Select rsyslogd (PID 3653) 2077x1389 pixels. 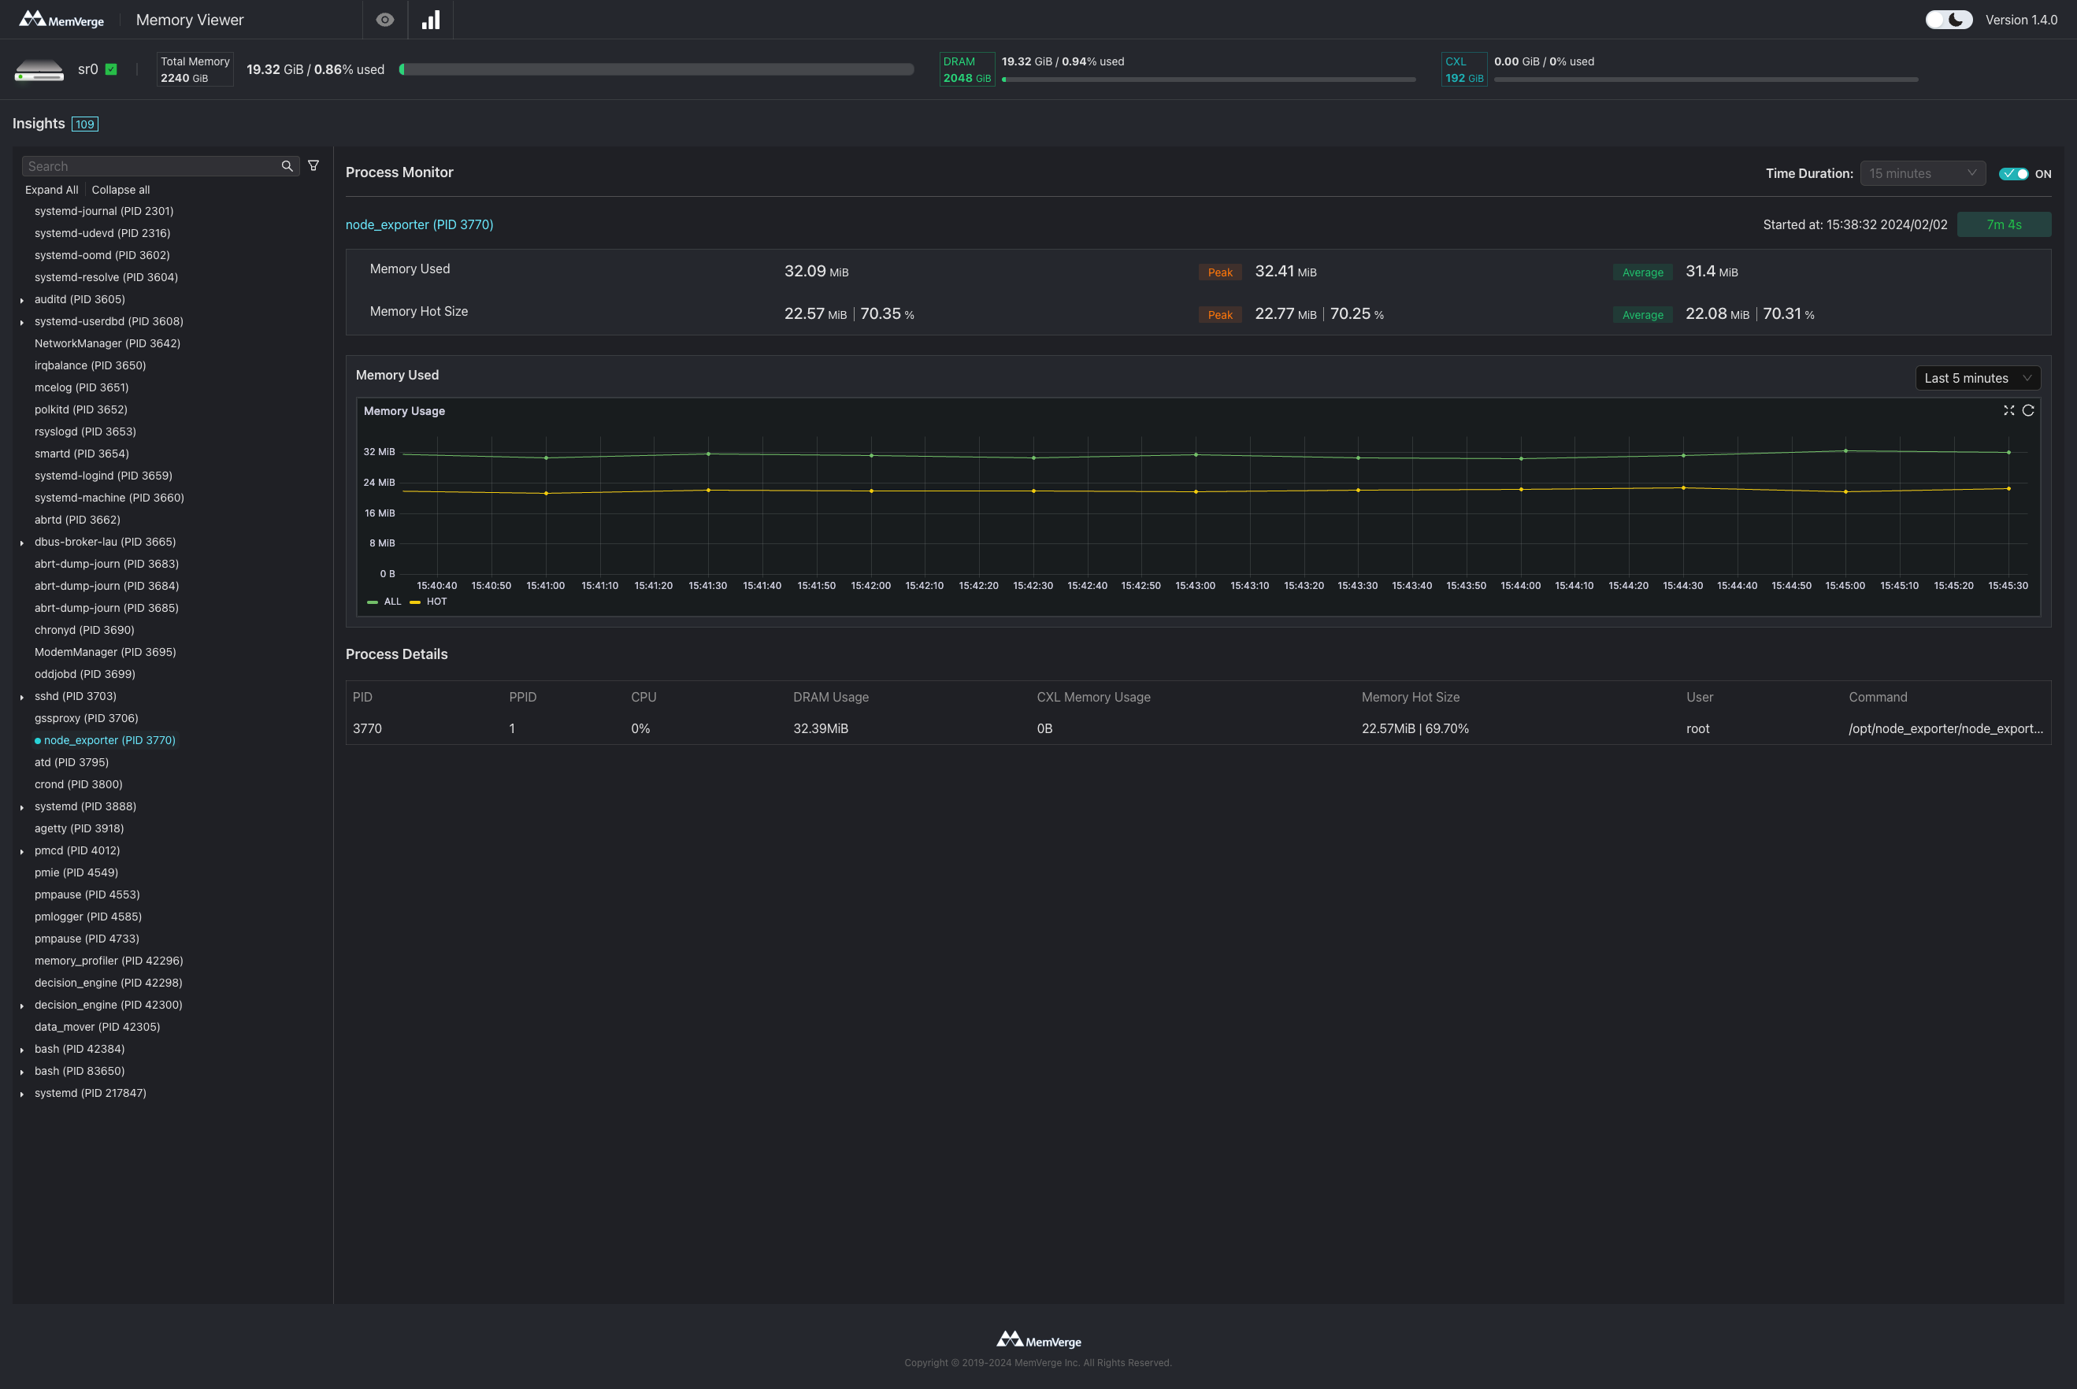click(x=85, y=432)
